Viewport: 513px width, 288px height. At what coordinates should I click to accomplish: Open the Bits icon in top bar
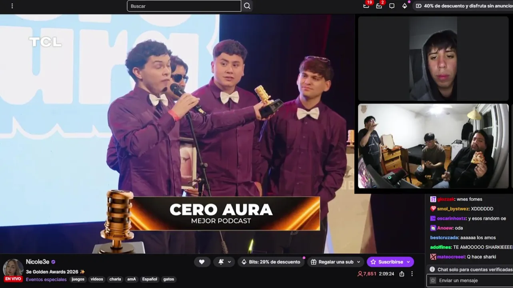click(x=405, y=6)
